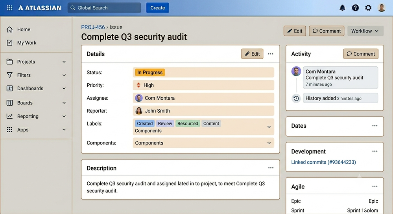The height and width of the screenshot is (214, 393).
Task: Select the Content label tag
Action: coord(211,123)
